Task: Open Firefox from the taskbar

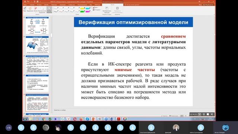Action: [x=81, y=119]
